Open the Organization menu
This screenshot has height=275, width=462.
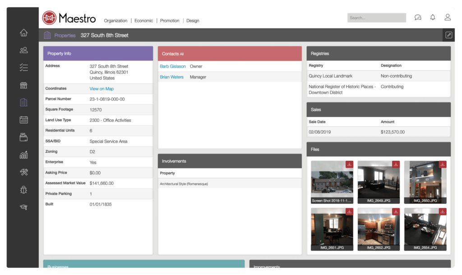pyautogui.click(x=115, y=20)
